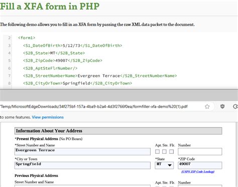
Task: Check the Apt. checkbox for present address
Action: 157,152
